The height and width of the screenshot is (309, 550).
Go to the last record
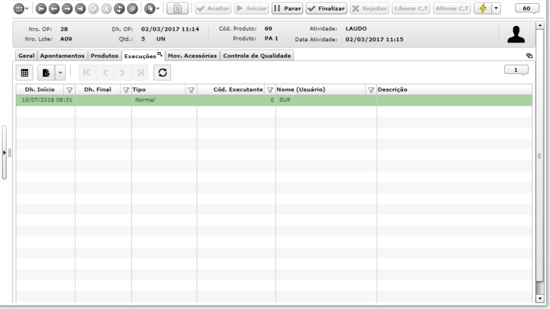click(x=80, y=8)
